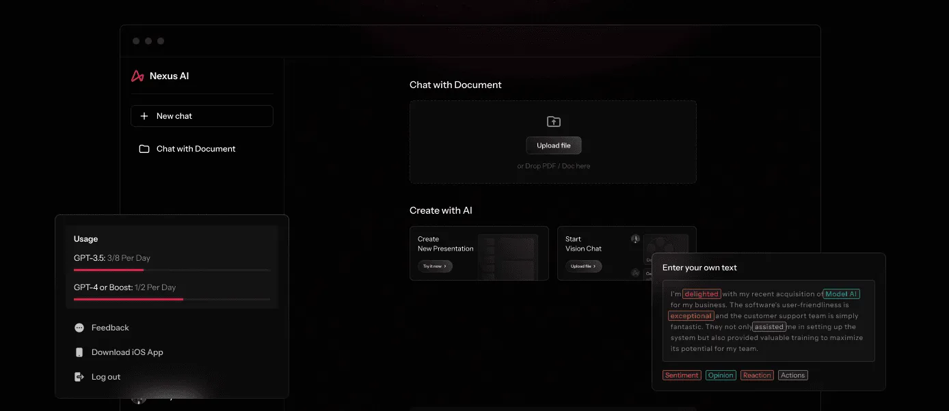
Task: Click the "Nexus AI" brand name text
Action: pos(170,76)
